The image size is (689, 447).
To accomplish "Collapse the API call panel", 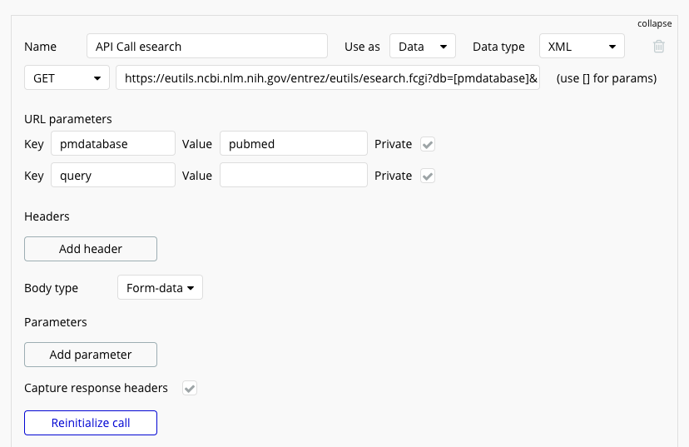I will tap(654, 23).
